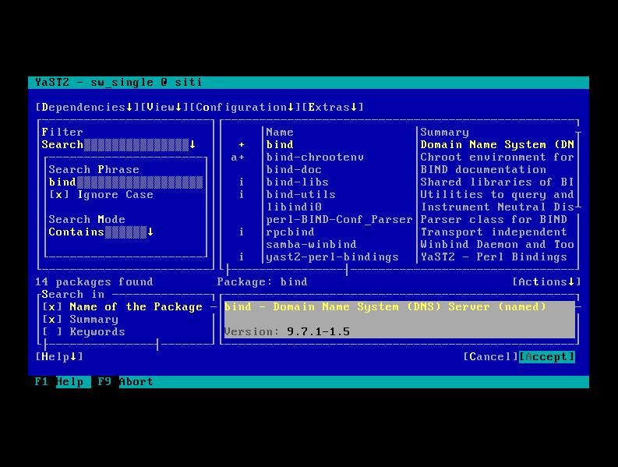Click 'Chroot environment for' summary text
The width and height of the screenshot is (618, 467).
[497, 157]
